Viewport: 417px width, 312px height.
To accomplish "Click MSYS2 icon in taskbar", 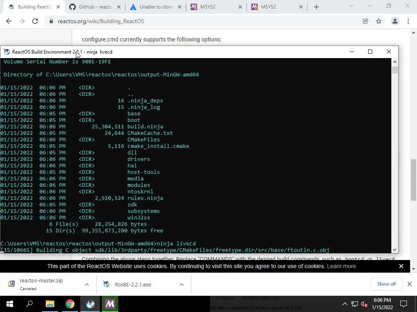I will pos(110,304).
